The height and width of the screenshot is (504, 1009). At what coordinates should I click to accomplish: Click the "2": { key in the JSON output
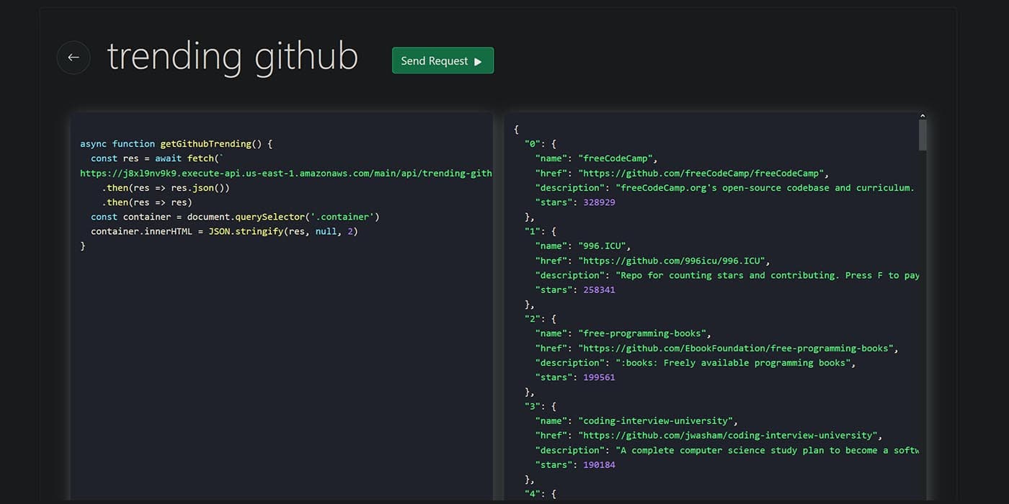tap(541, 318)
